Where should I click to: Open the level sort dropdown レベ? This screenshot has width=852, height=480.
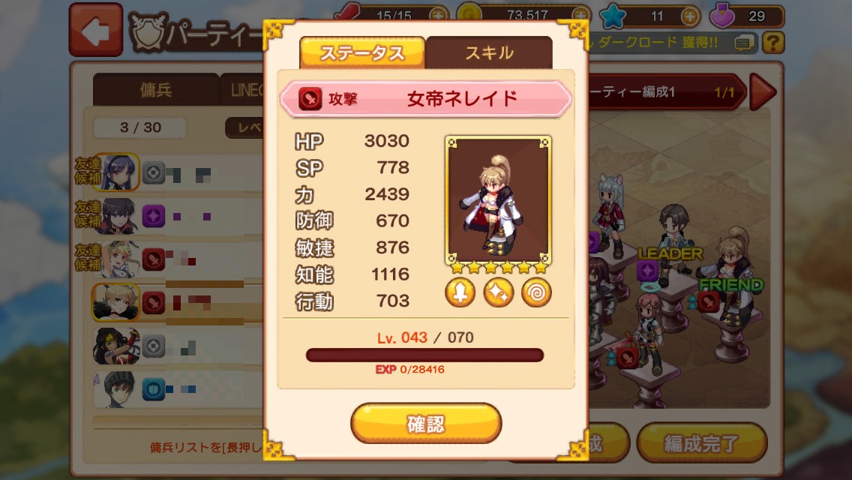244,127
